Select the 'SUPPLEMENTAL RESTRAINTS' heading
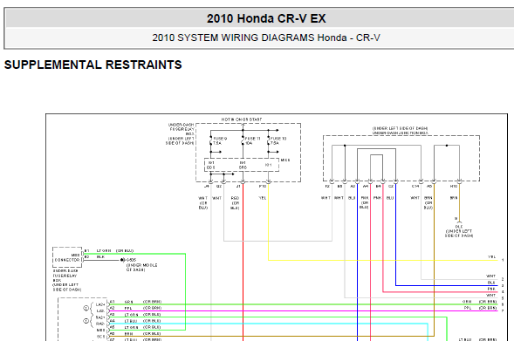The width and height of the screenshot is (514, 341). [x=93, y=65]
